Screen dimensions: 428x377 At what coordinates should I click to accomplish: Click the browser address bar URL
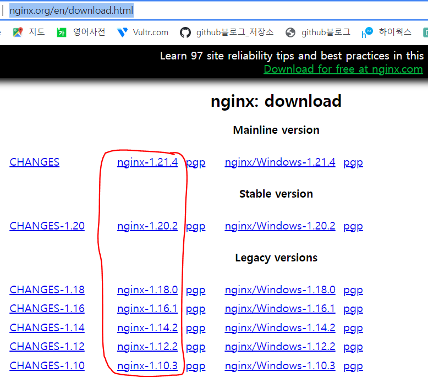point(72,10)
